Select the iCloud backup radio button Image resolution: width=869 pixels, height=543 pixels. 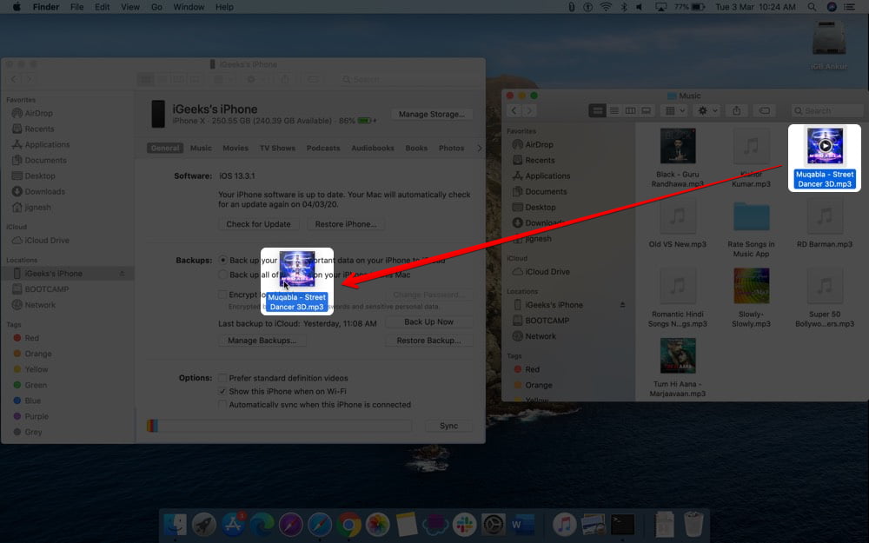click(x=222, y=260)
